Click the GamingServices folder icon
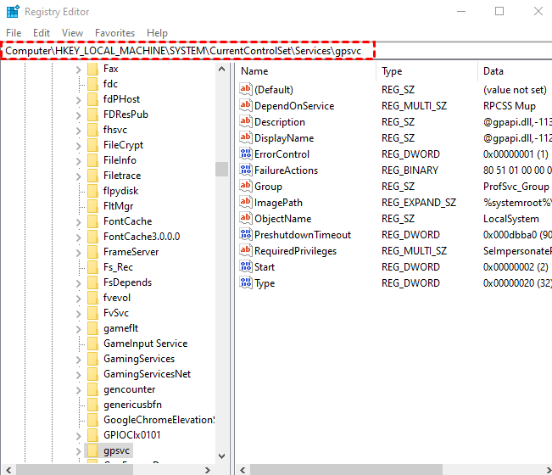This screenshot has width=552, height=475. (93, 359)
